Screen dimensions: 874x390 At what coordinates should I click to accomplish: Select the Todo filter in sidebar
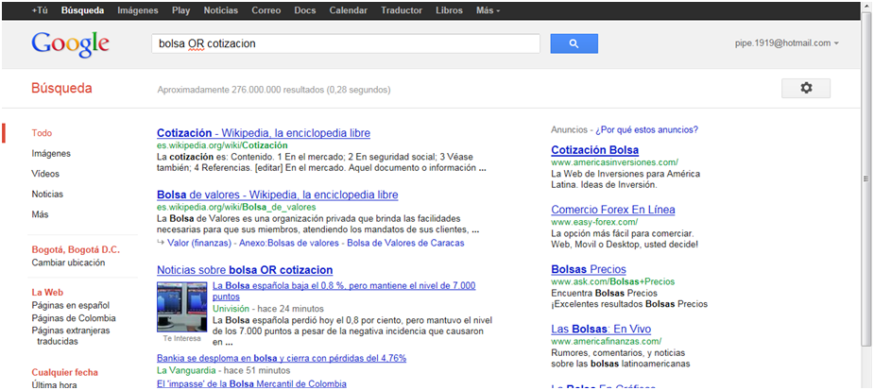click(42, 133)
